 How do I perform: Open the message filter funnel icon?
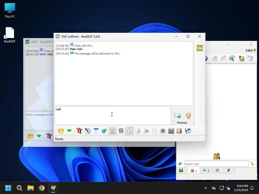point(96,131)
